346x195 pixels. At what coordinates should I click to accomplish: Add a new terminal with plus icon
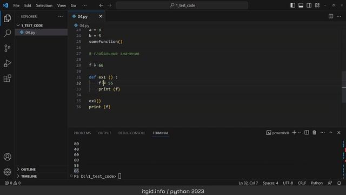click(x=294, y=132)
